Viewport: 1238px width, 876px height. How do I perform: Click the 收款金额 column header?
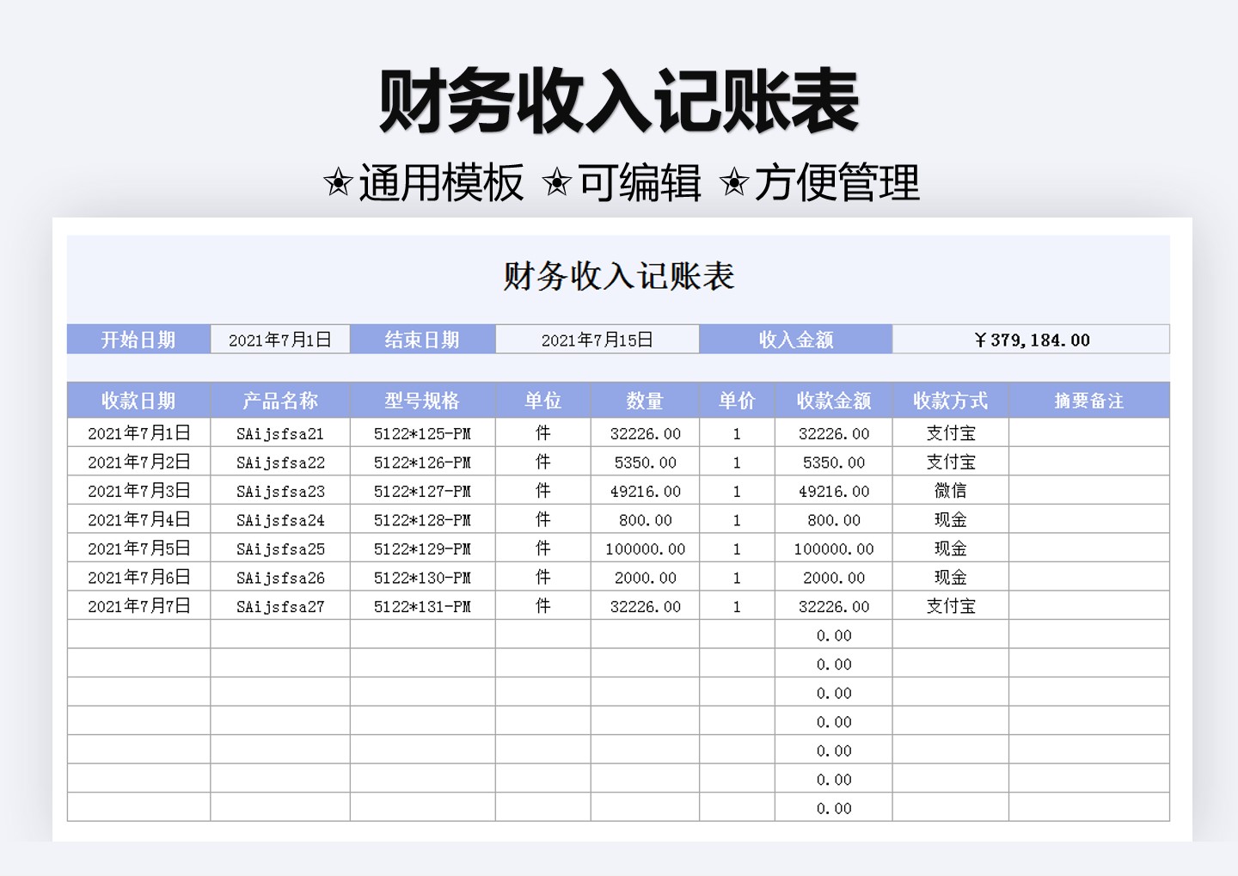tap(833, 400)
